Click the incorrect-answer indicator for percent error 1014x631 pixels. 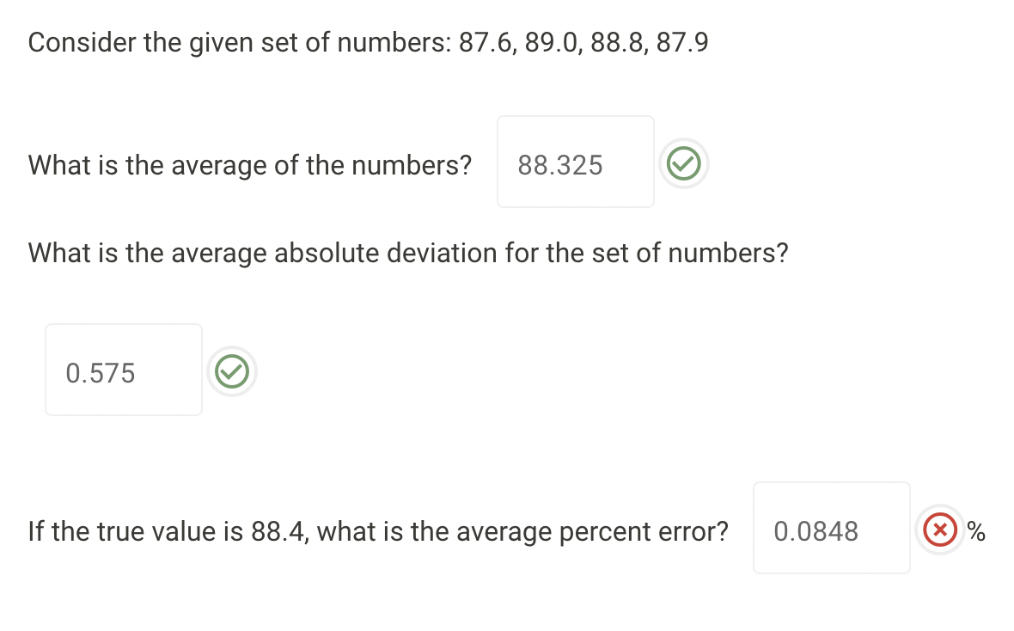940,530
